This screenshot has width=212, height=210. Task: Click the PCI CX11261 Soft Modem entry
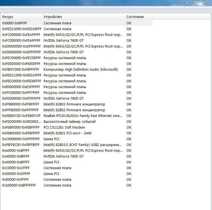pos(64,127)
